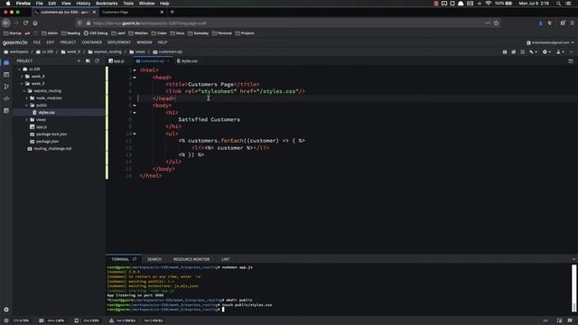Collapse the express_routing folder
Screen dimensions: 578x325
(24, 90)
